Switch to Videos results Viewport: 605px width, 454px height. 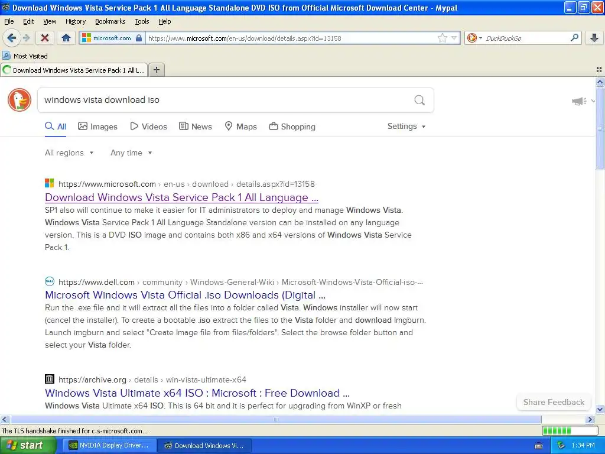click(x=148, y=127)
